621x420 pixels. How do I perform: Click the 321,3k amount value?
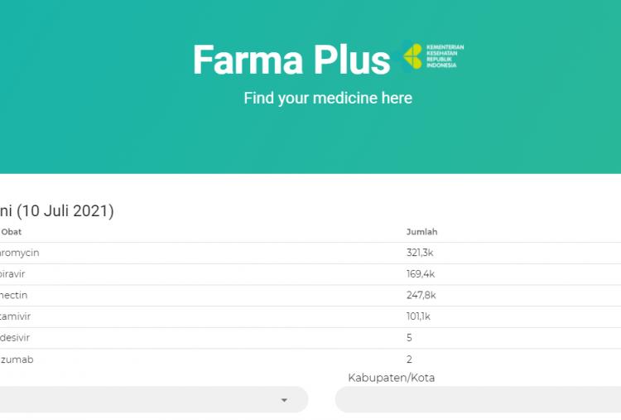[x=420, y=253]
